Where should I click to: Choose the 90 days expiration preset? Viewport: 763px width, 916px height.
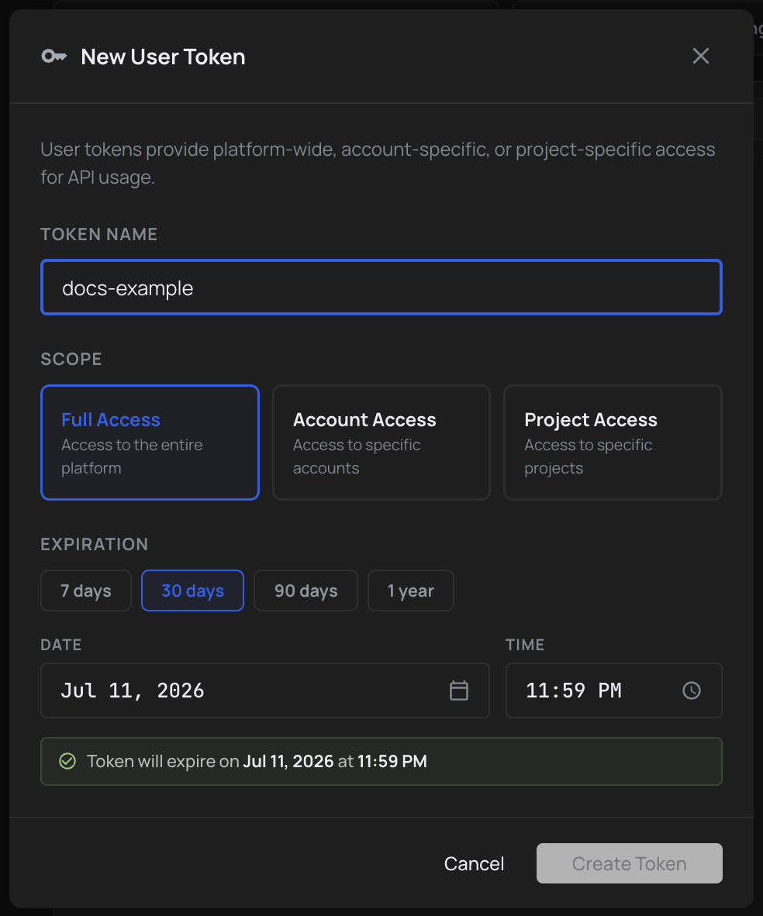pyautogui.click(x=306, y=591)
